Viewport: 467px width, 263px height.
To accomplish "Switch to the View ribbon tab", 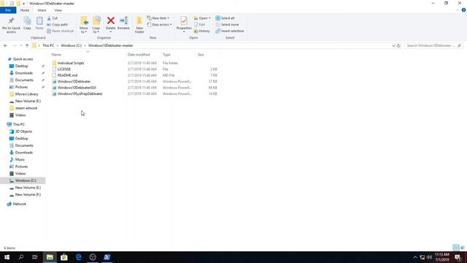I will point(58,10).
